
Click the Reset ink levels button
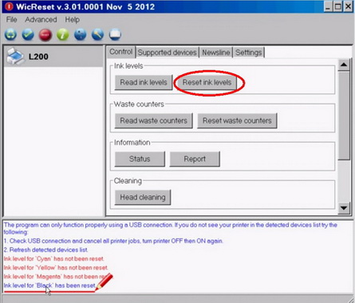pos(207,82)
